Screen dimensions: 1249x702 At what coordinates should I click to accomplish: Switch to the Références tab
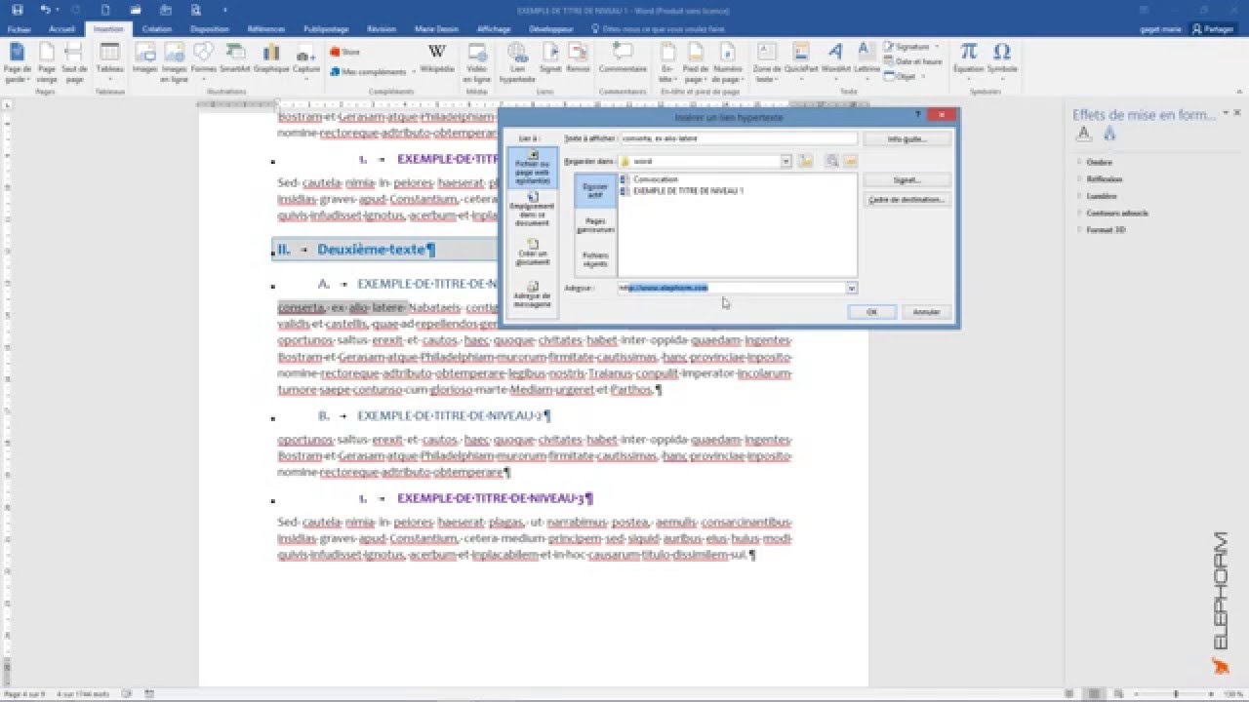pos(267,29)
